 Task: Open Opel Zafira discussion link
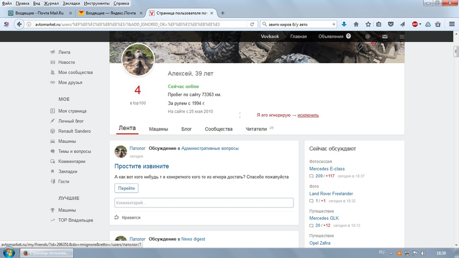click(320, 243)
